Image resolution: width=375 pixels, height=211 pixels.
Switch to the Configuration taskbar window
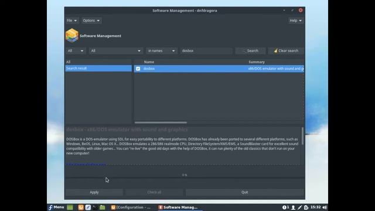131,207
